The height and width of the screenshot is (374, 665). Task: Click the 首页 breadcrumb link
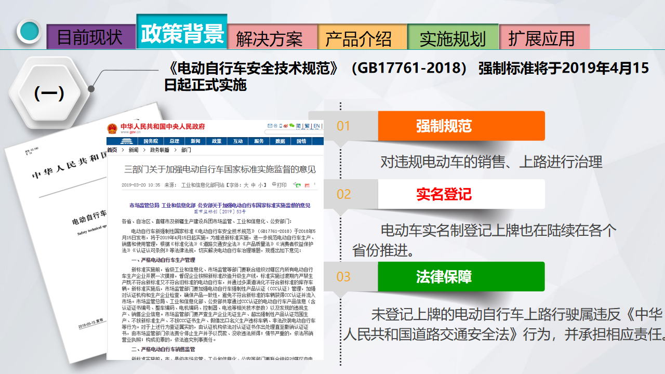tap(112, 150)
